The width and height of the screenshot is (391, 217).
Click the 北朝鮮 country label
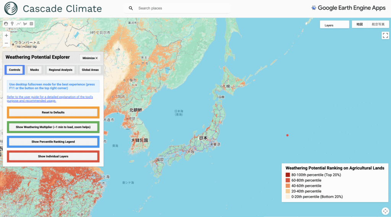pyautogui.click(x=136, y=110)
